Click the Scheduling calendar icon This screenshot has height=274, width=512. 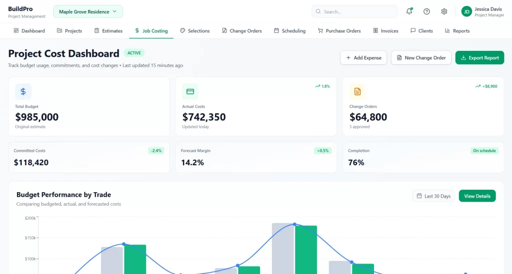coord(276,30)
